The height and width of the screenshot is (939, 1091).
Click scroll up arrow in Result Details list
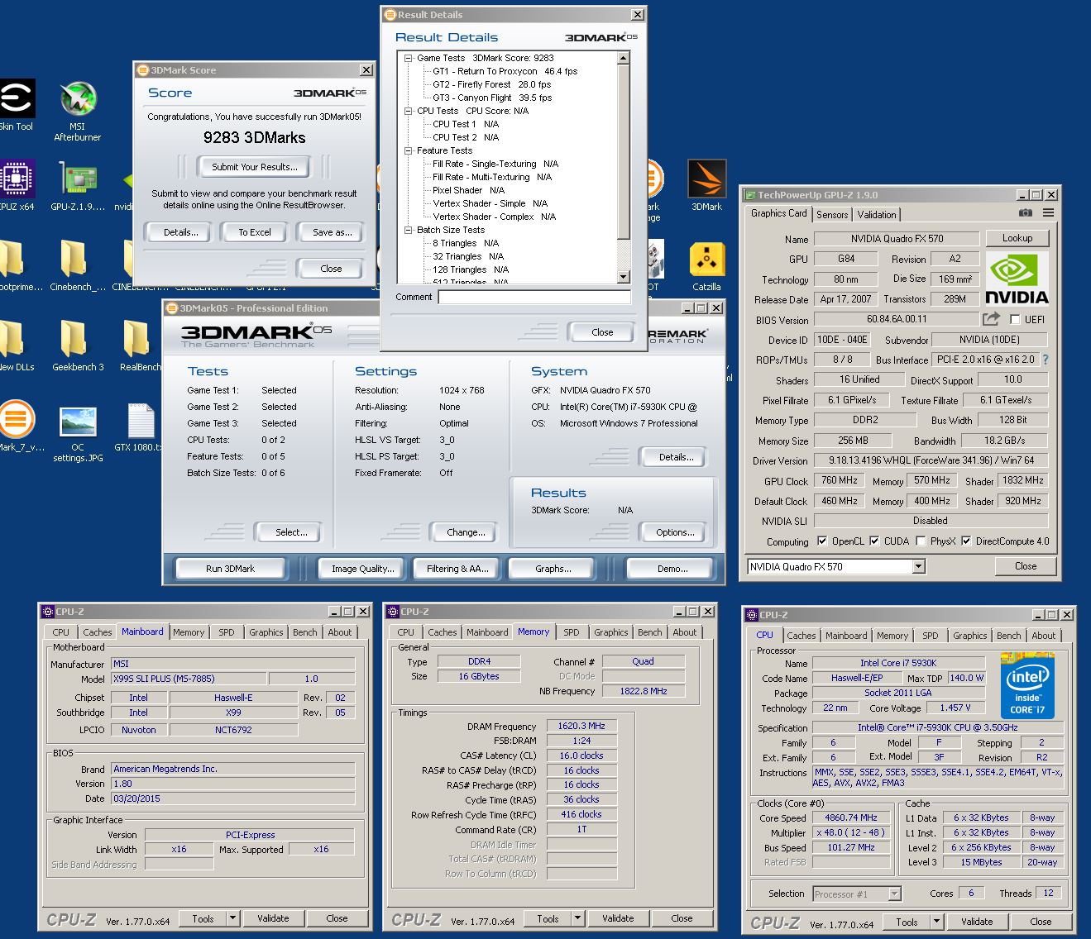coord(624,59)
